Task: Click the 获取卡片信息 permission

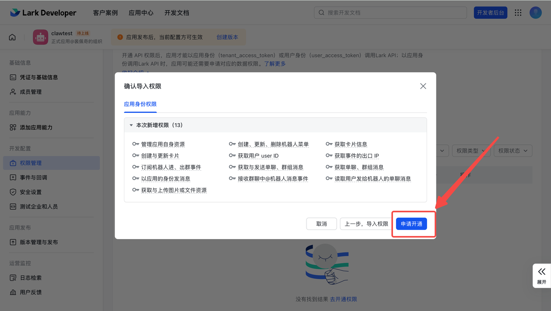Action: click(351, 144)
